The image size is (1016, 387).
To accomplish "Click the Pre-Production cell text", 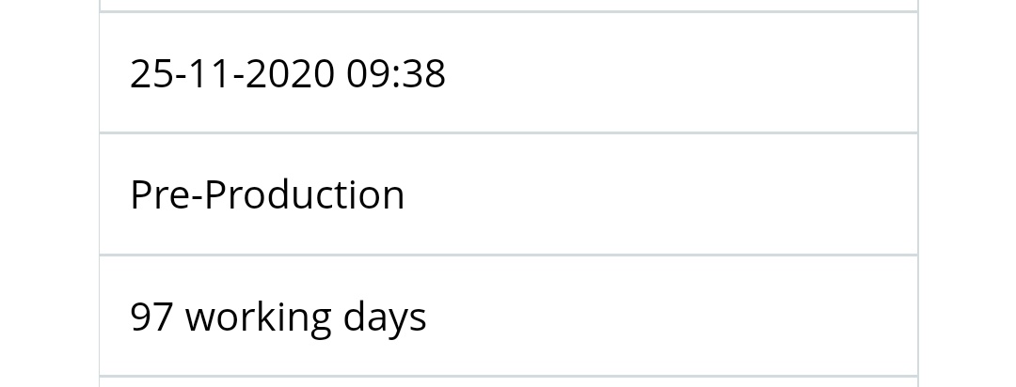I will pyautogui.click(x=267, y=194).
